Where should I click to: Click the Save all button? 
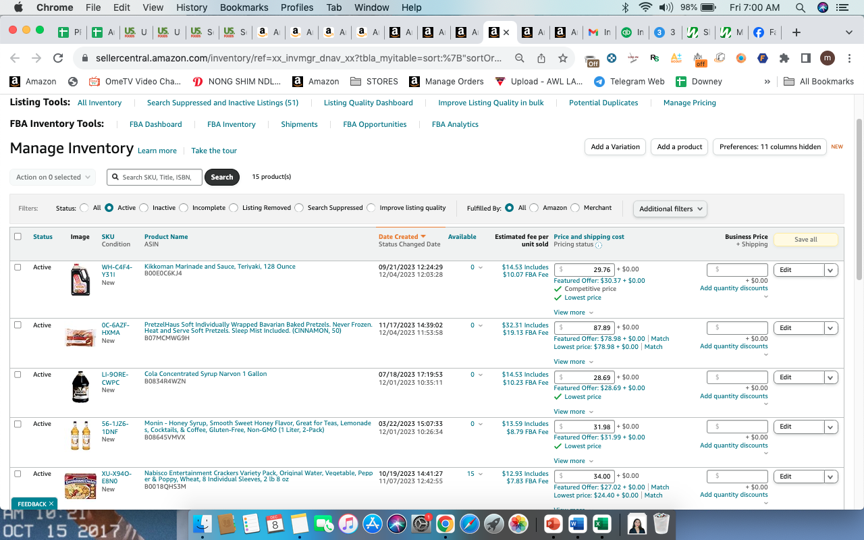pos(805,240)
